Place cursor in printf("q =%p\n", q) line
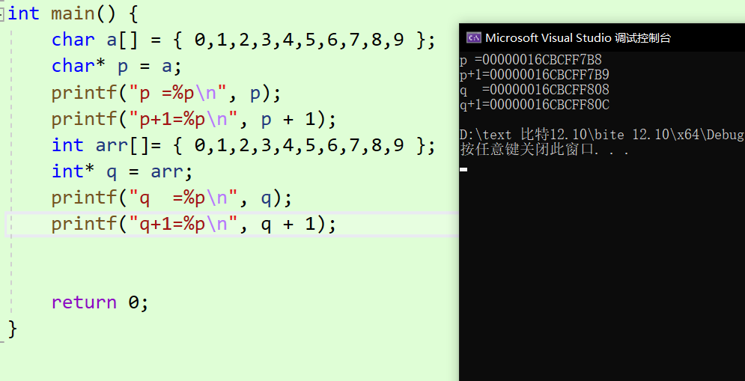 click(x=171, y=198)
